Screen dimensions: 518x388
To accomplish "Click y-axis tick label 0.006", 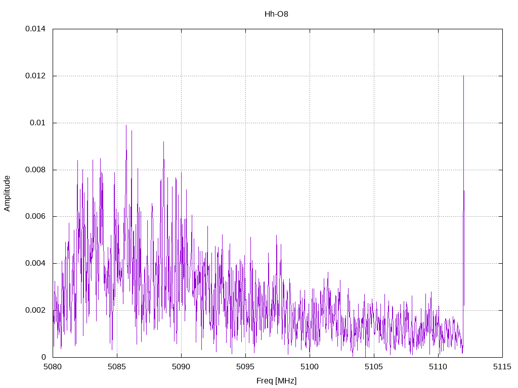I will click(x=35, y=216).
